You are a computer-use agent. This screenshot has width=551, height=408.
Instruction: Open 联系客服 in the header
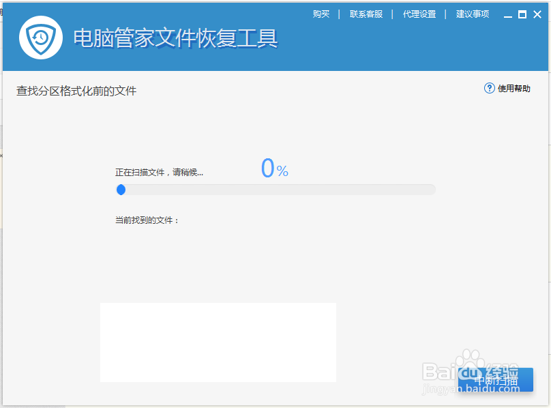pyautogui.click(x=366, y=14)
